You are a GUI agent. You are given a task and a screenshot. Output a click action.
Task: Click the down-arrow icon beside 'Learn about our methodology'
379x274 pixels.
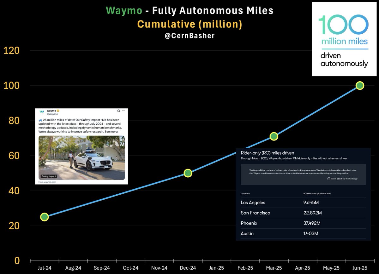[x=329, y=179]
